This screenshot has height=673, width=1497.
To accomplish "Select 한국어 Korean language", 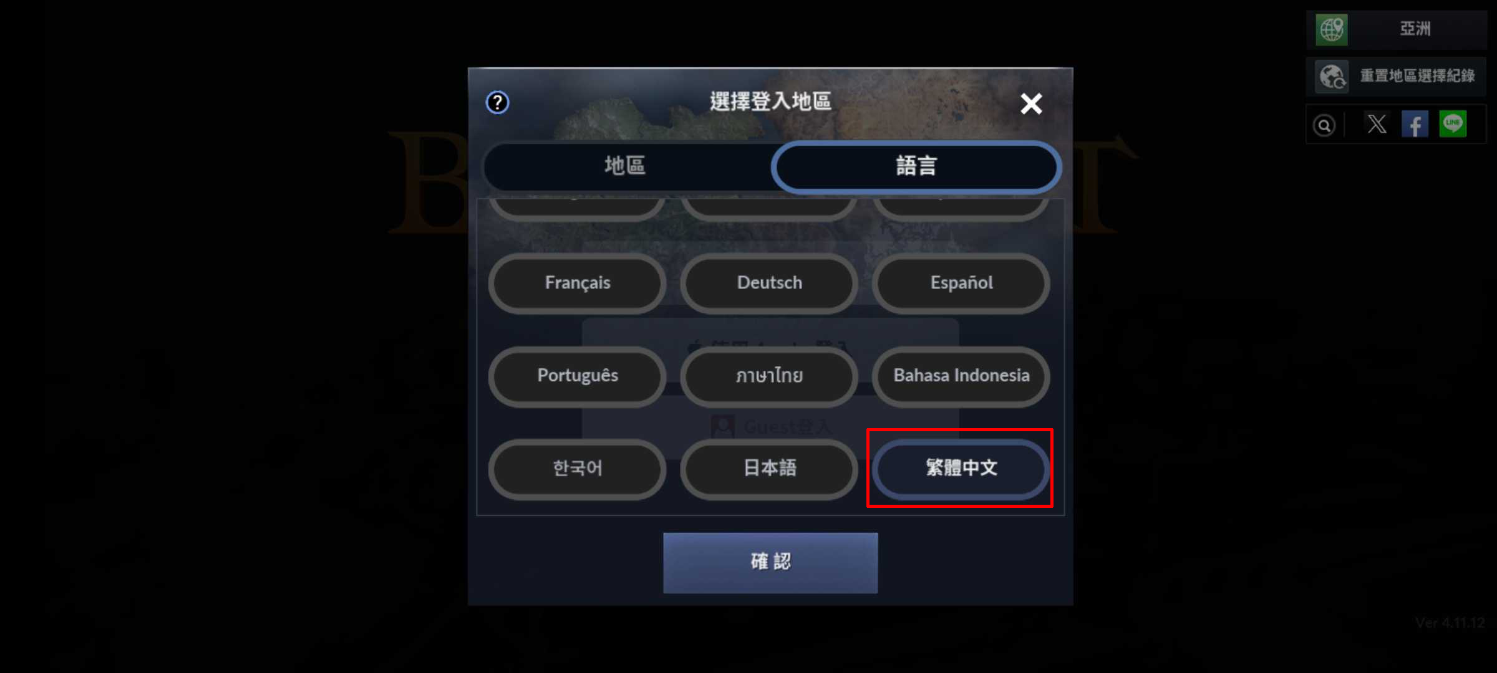I will coord(578,469).
